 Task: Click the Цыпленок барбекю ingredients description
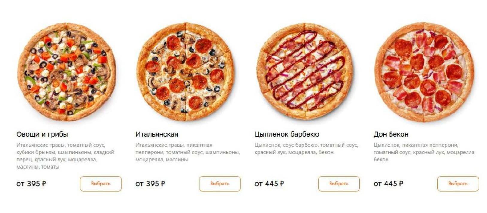tap(306, 149)
